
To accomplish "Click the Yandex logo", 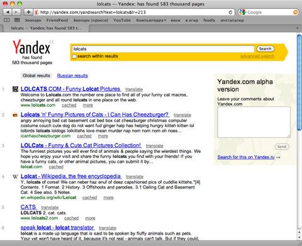I will 31,47.
